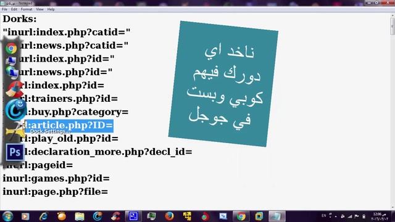Image resolution: width=395 pixels, height=222 pixels.
Task: Open the taskbar clock showing 12:06
Action: point(380,216)
